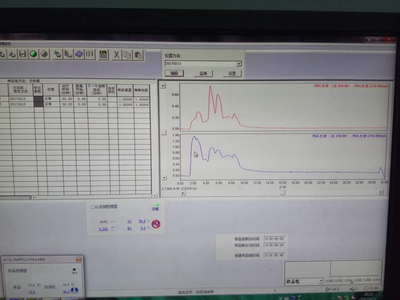Click the first row 32.00 run time cell
This screenshot has width=400, height=300.
(x=66, y=99)
